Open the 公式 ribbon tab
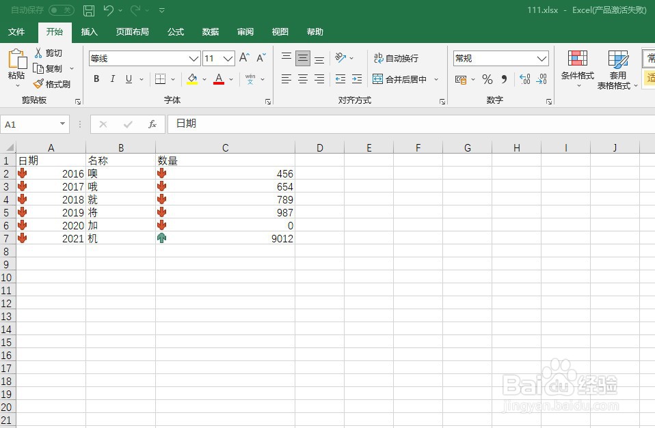The height and width of the screenshot is (428, 655). point(175,31)
